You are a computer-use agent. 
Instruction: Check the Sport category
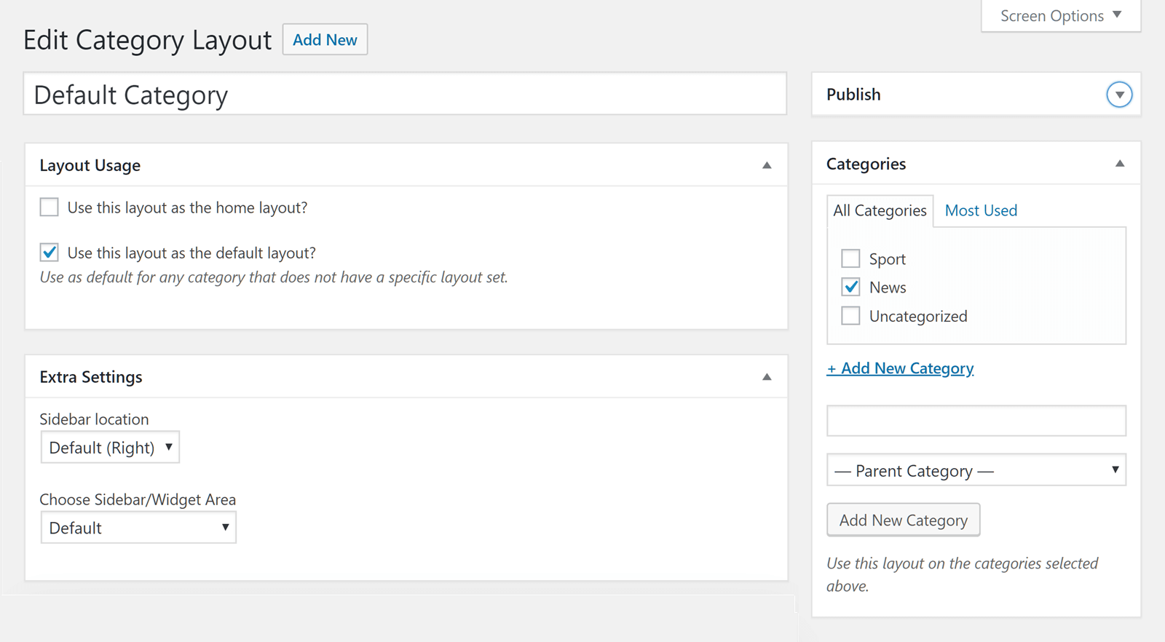[x=850, y=258]
